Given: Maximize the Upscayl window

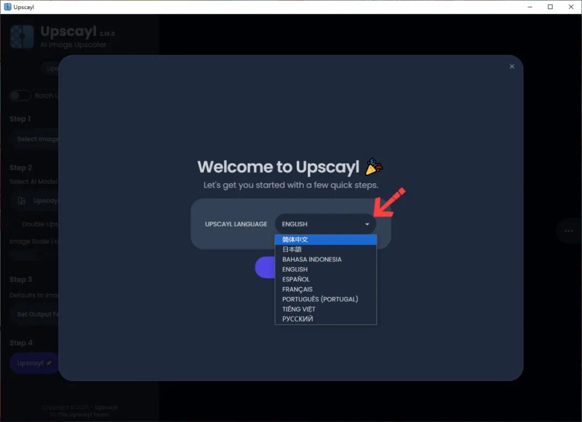Looking at the screenshot, I should pyautogui.click(x=550, y=6).
